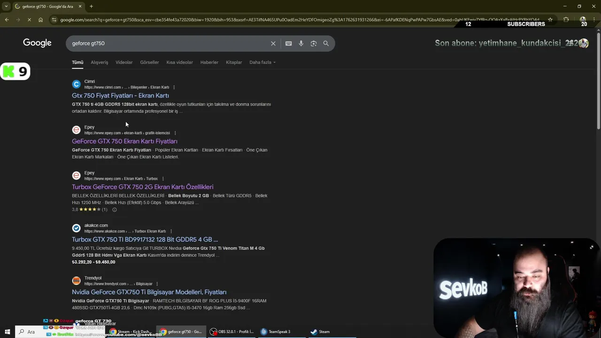Open Nvidia GeForce GTX750 Ti Bilgisayar Modelleri link
The height and width of the screenshot is (338, 601).
(x=149, y=292)
